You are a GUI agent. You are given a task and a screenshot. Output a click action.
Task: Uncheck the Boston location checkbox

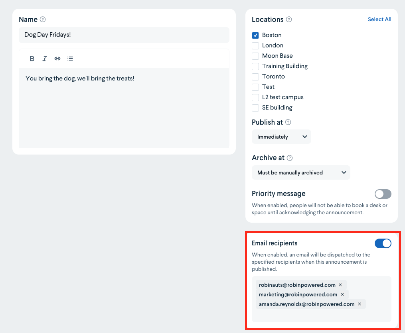tap(255, 35)
